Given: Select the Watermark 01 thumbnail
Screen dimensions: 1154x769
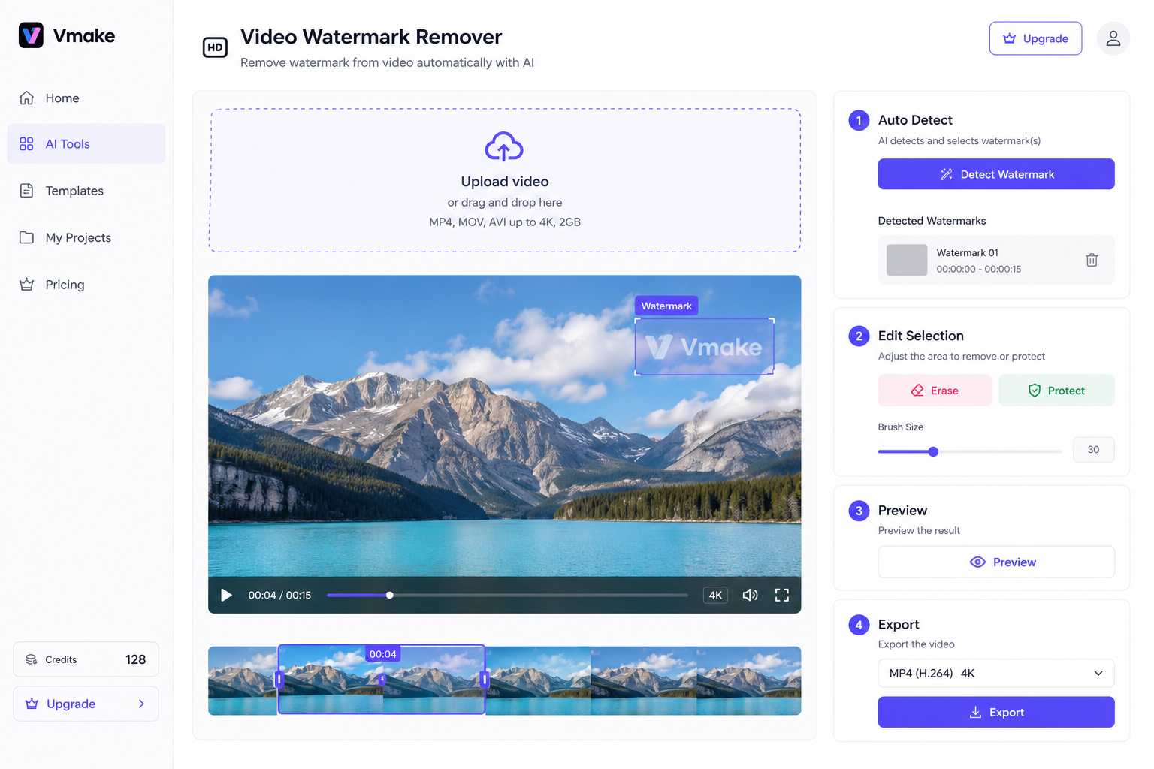Looking at the screenshot, I should coord(907,260).
